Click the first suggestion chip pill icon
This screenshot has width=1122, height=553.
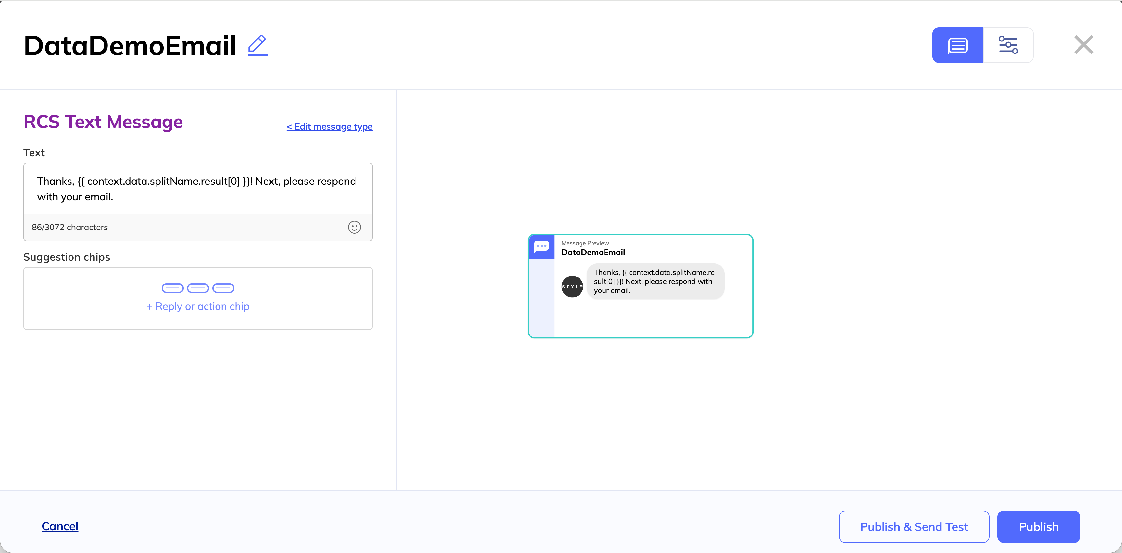click(172, 288)
